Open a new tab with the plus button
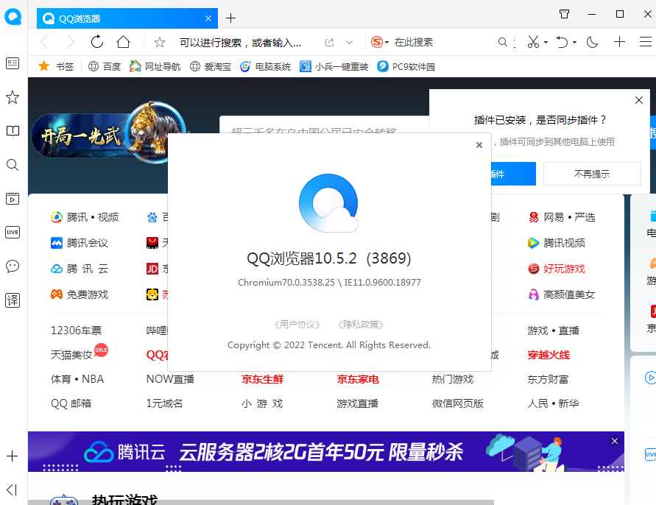This screenshot has height=505, width=656. pos(230,18)
